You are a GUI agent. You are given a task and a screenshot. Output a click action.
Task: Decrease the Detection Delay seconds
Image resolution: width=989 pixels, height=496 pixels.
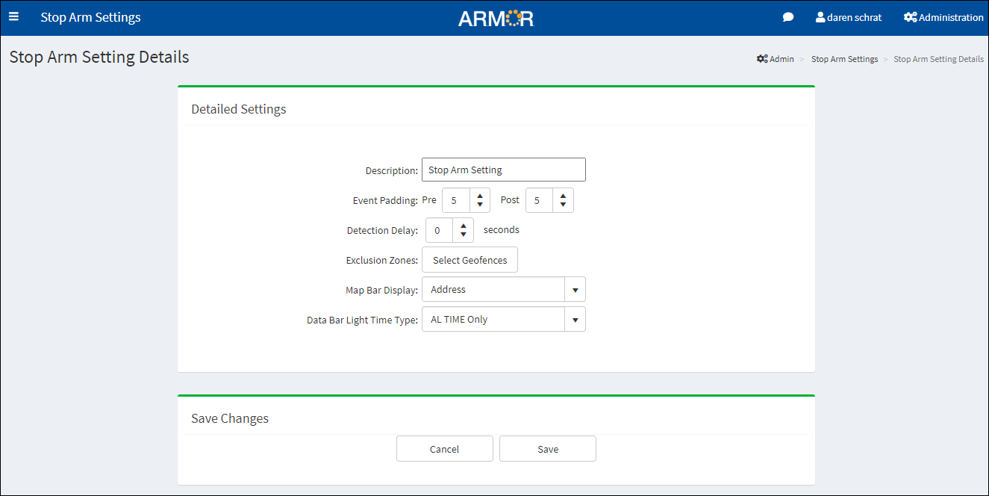(x=464, y=235)
